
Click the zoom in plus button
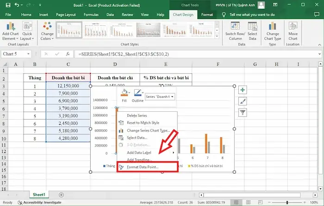305,202
